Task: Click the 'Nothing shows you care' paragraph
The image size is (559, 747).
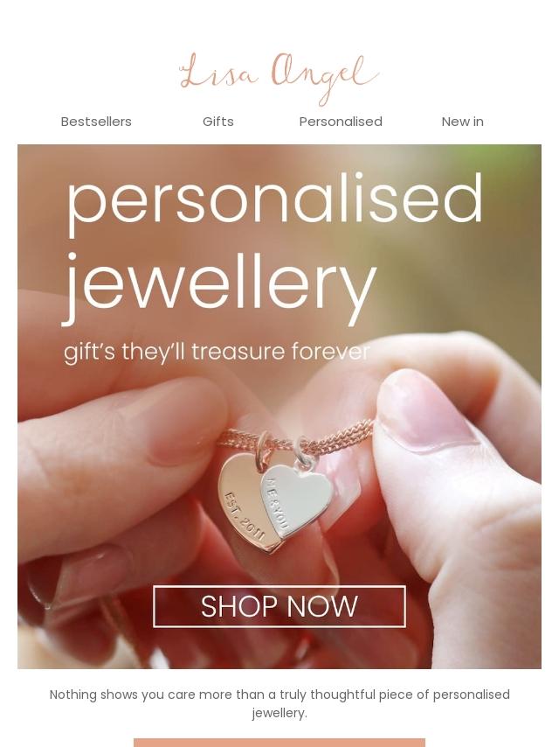Action: pos(279,703)
